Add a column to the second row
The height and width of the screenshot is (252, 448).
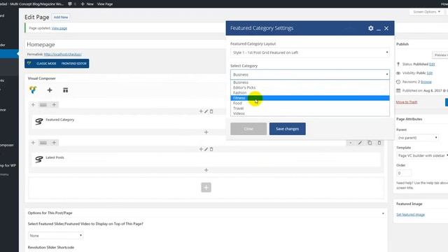[x=54, y=143]
